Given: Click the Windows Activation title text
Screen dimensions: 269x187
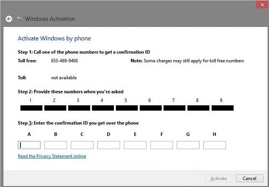Looking at the screenshot, I should (x=50, y=19).
